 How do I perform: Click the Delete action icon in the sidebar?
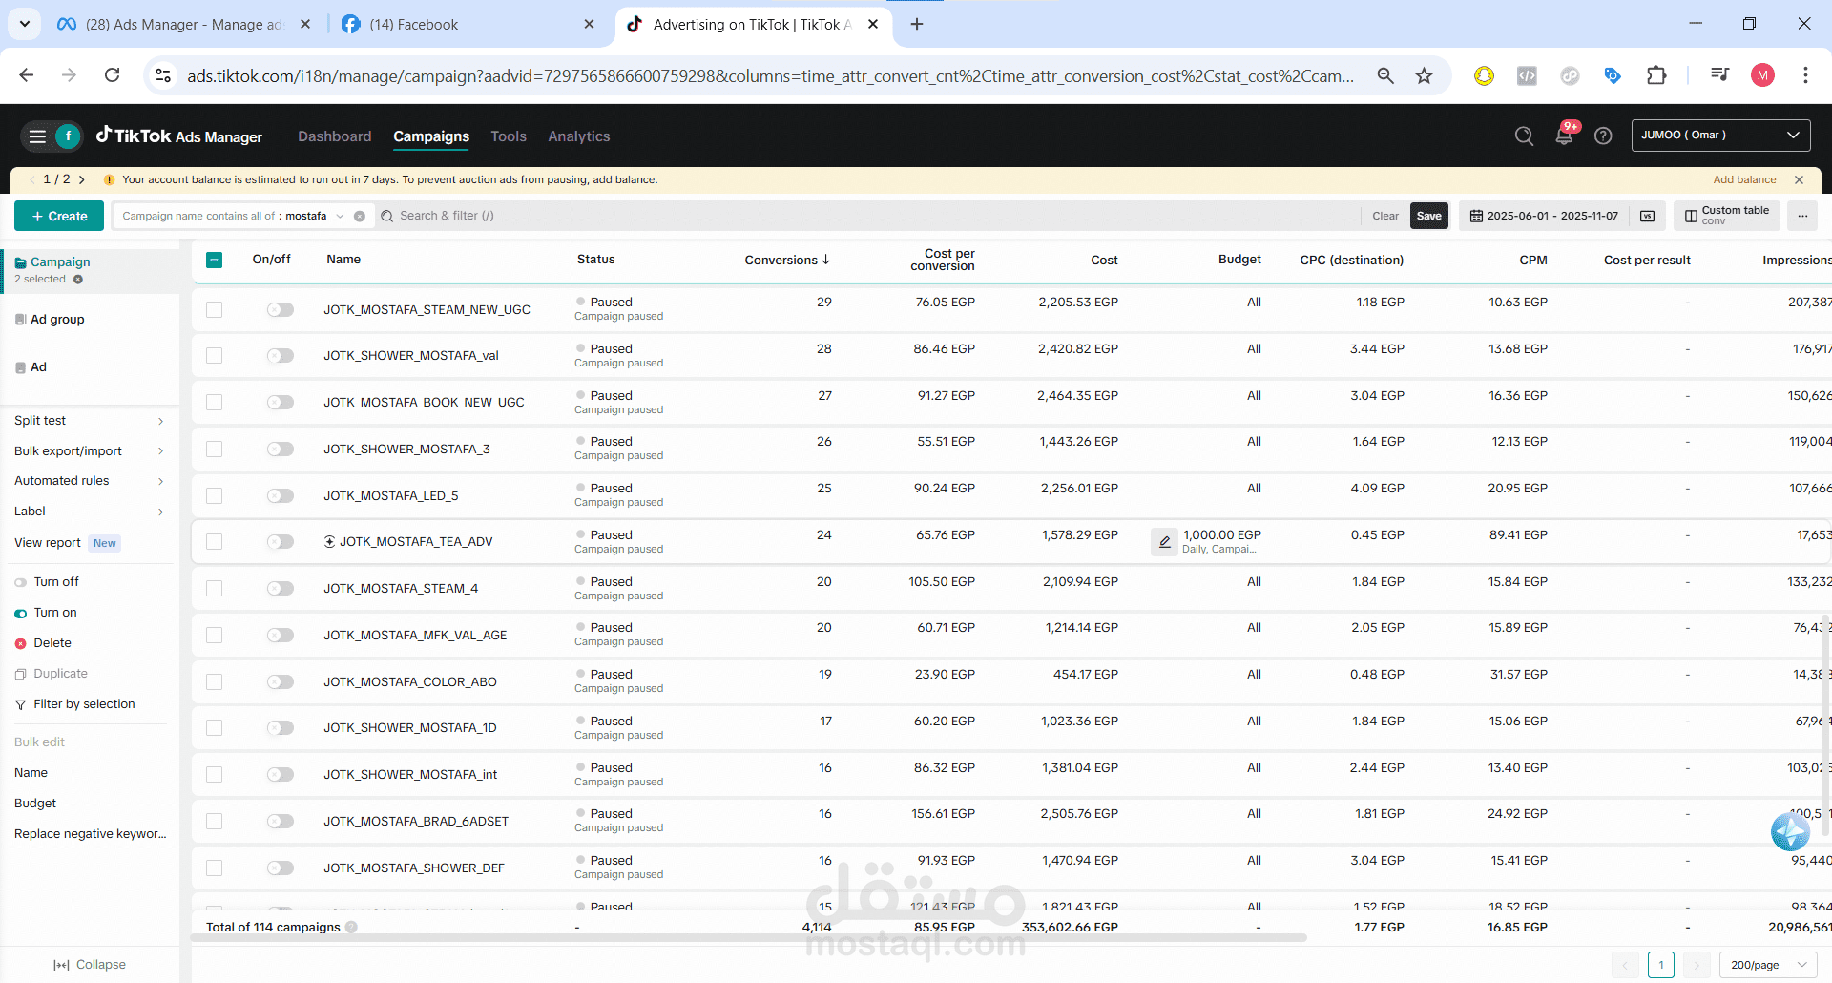pos(20,643)
